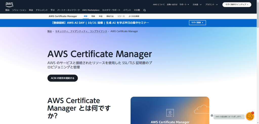
Task: Click ACM の使用を開始する button
Action: point(63,78)
